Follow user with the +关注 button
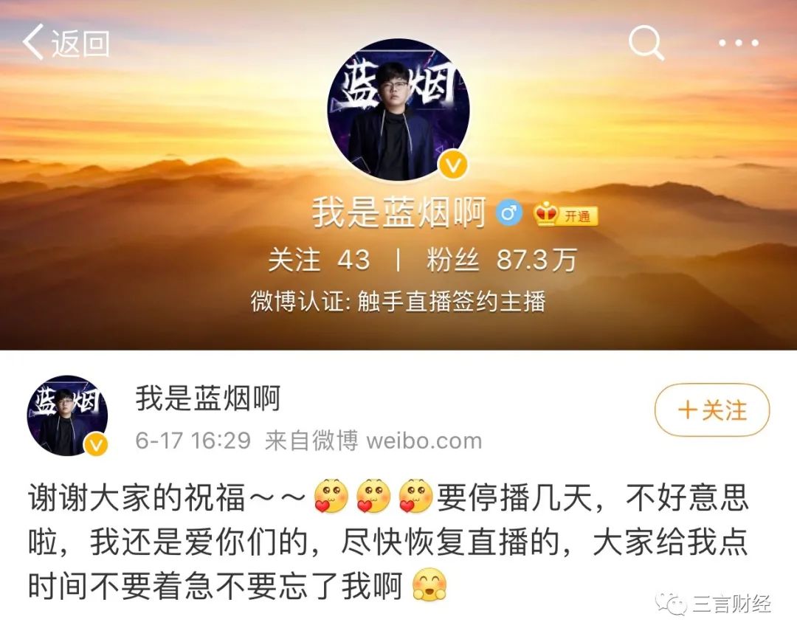The image size is (797, 639). click(712, 410)
